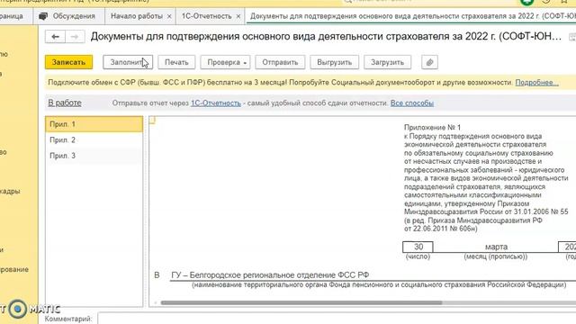Click the forward navigation arrow
This screenshot has width=576, height=324.
75,37
